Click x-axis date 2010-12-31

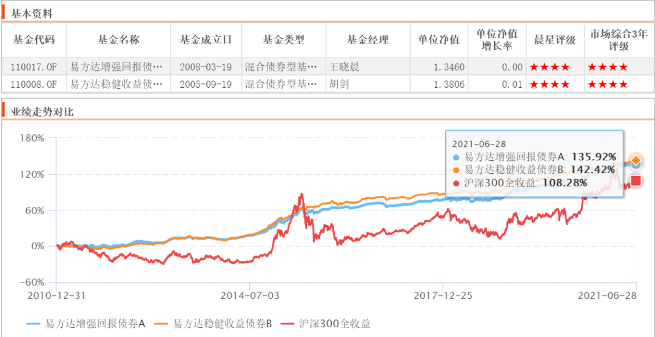[x=56, y=295]
